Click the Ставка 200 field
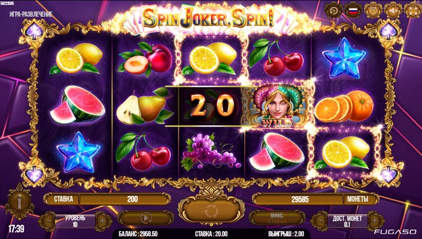 tap(106, 199)
